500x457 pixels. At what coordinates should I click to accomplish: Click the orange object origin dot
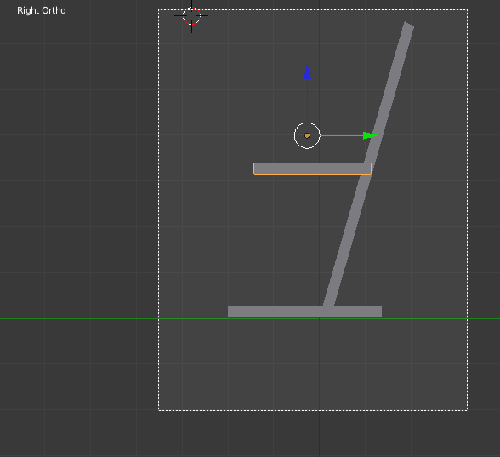point(307,135)
